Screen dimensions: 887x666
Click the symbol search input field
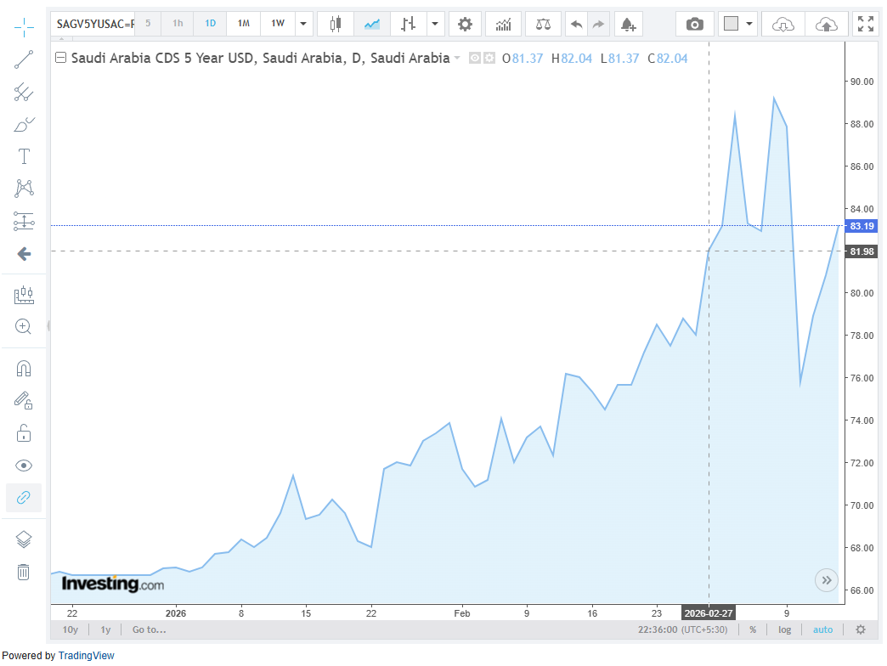coord(93,24)
